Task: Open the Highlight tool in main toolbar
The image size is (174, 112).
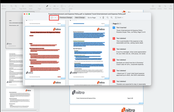Action: click(47, 7)
